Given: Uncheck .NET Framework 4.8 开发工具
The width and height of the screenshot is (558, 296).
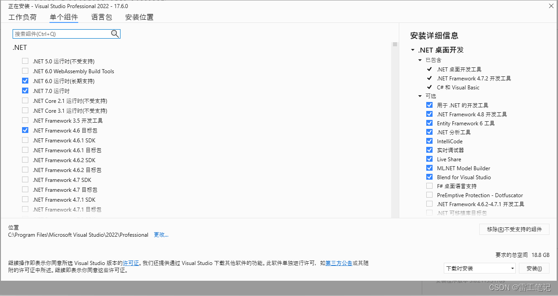Looking at the screenshot, I should 429,114.
